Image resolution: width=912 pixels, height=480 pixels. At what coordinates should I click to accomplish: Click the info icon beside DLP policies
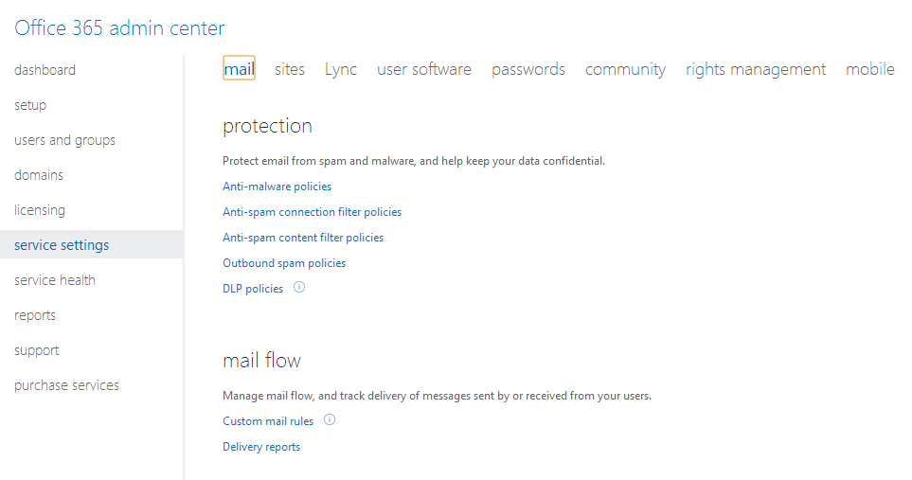(299, 288)
